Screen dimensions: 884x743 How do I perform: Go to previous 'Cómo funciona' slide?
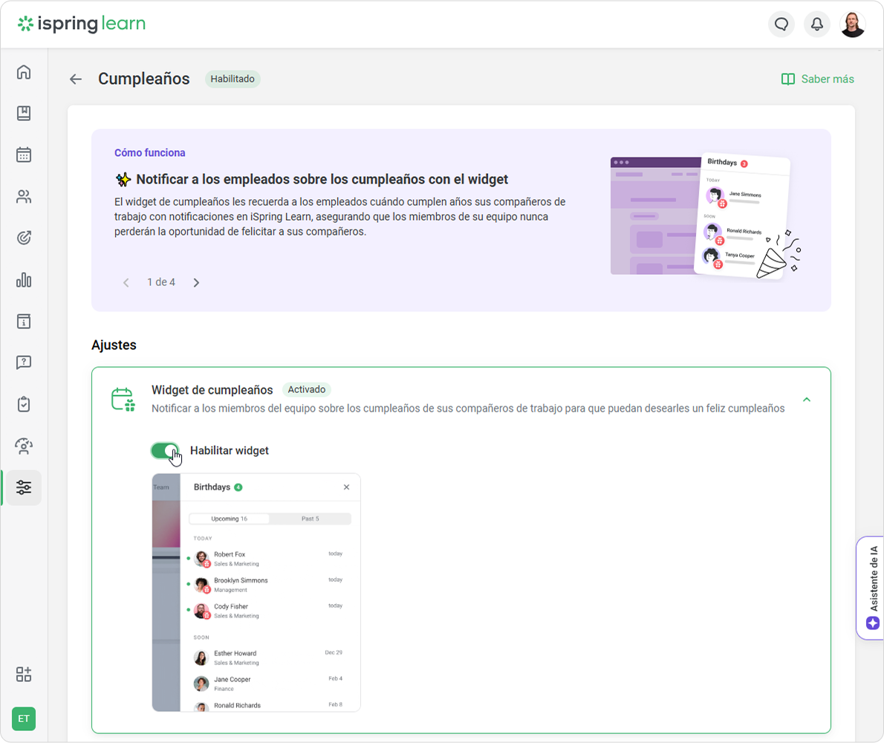[x=126, y=282]
